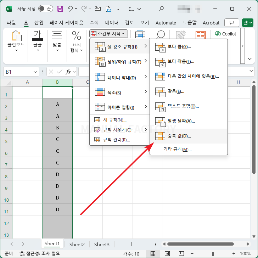Open Customize Quick Access Toolbar dropdown
Screen dimensions: 258x258
coord(118,9)
